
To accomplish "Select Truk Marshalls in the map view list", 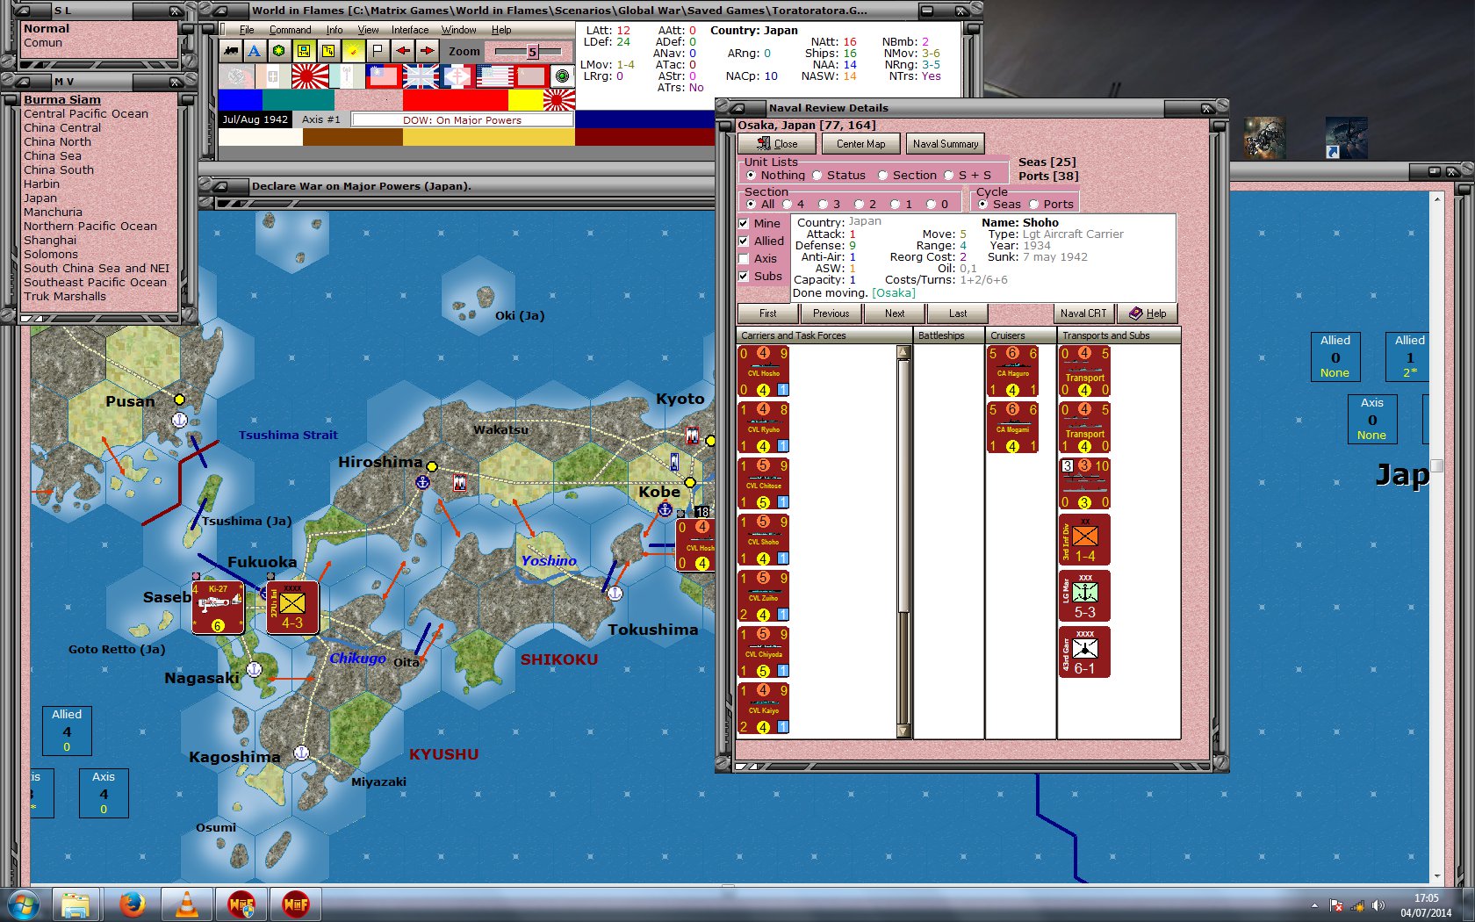I will pos(65,297).
